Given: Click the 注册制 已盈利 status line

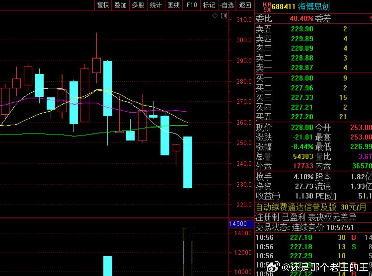Looking at the screenshot, I should pos(306,217).
